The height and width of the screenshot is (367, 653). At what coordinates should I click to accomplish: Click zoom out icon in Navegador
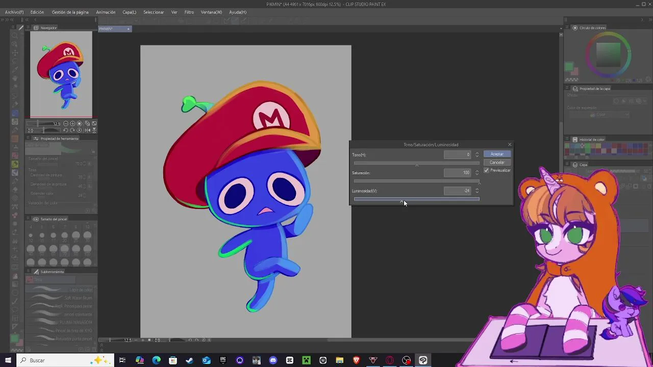coord(66,123)
